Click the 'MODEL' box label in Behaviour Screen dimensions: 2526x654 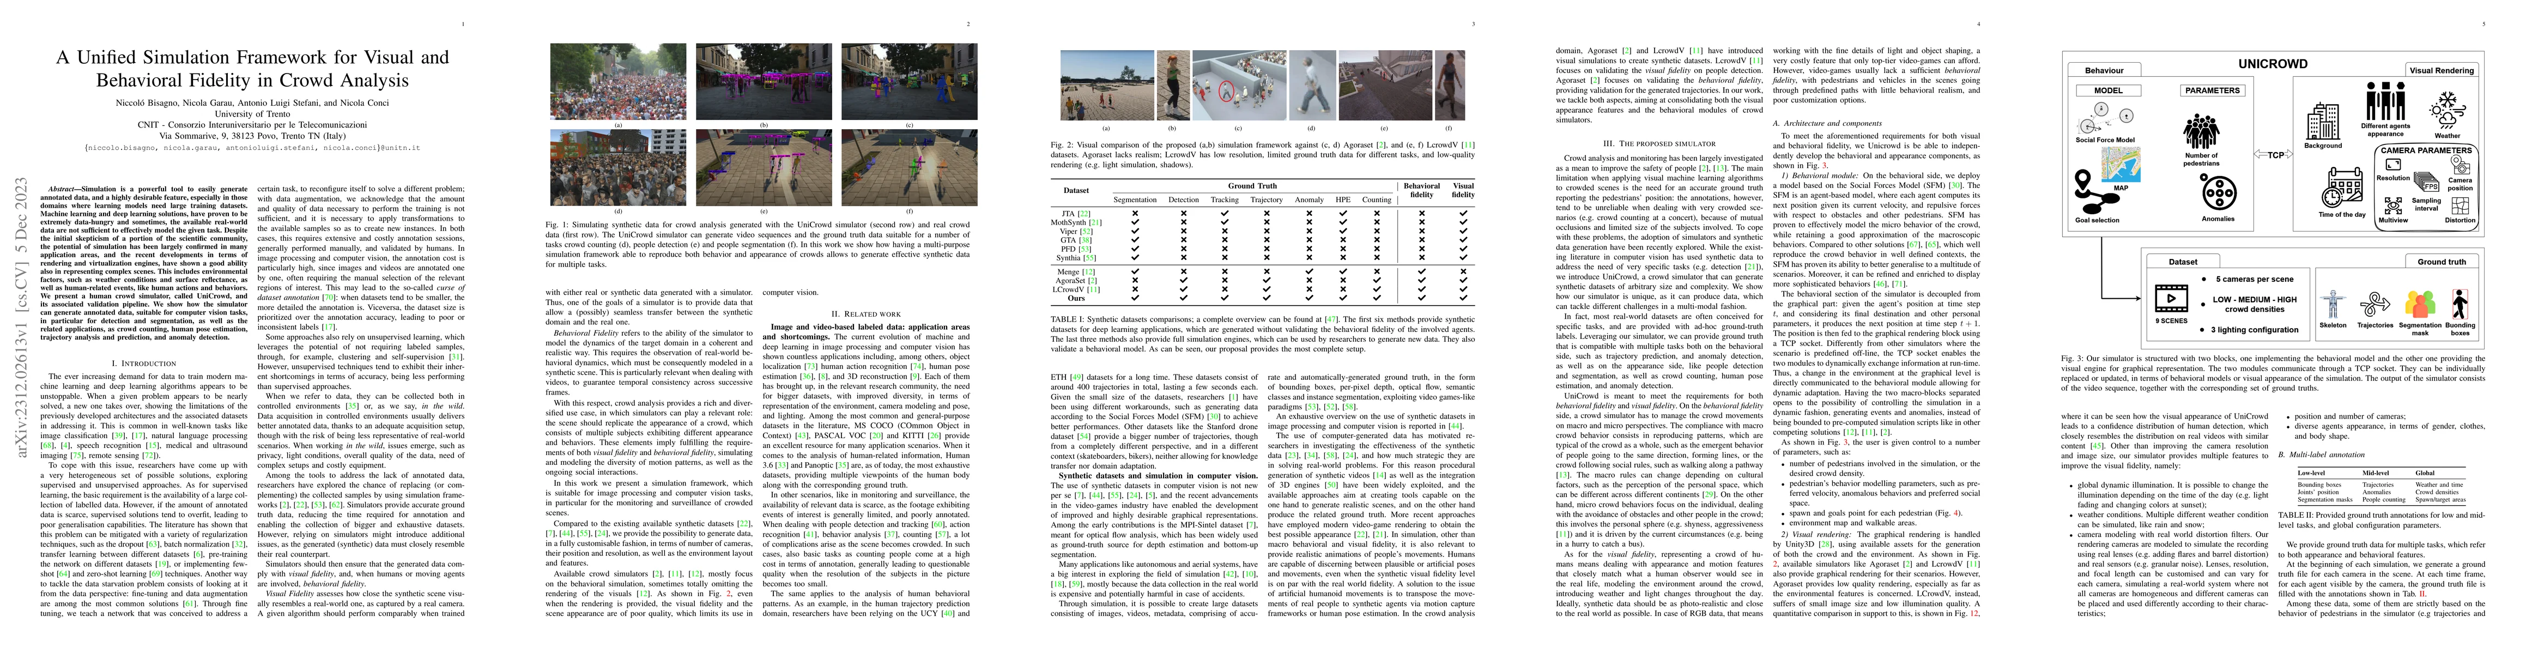(2108, 90)
